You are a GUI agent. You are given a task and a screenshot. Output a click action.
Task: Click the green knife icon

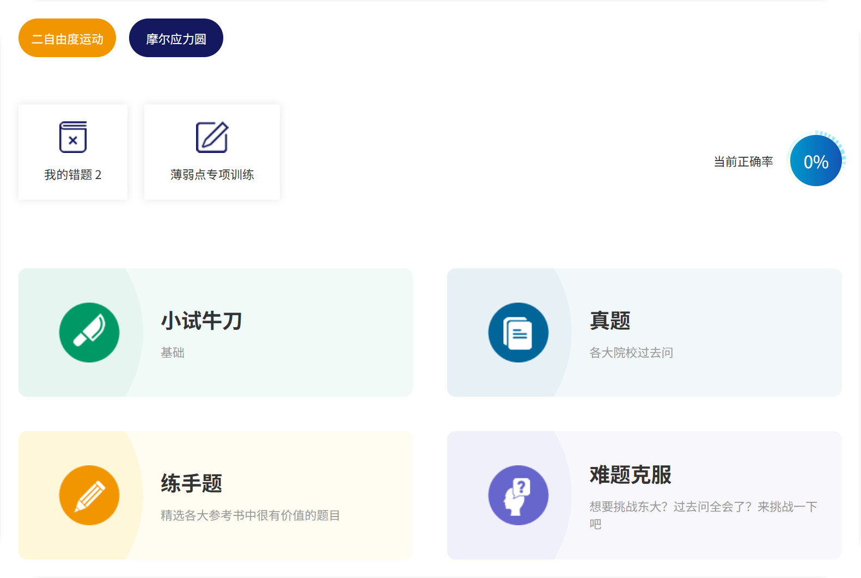[x=89, y=333]
